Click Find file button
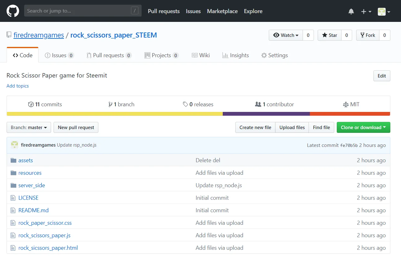This screenshot has height=256, width=401. pyautogui.click(x=321, y=128)
